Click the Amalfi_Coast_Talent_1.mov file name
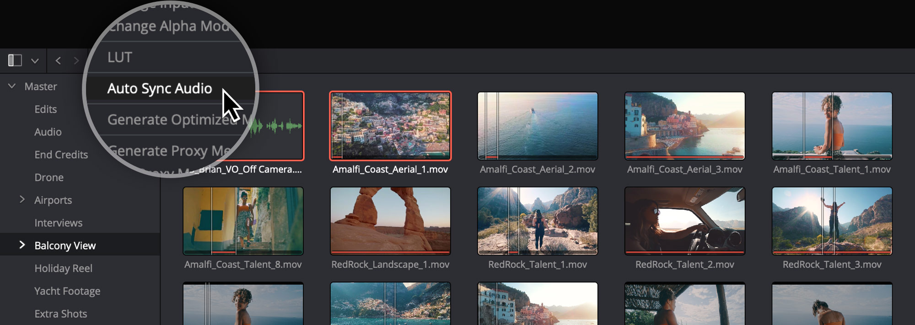Screen dimensions: 915x325 pos(832,169)
